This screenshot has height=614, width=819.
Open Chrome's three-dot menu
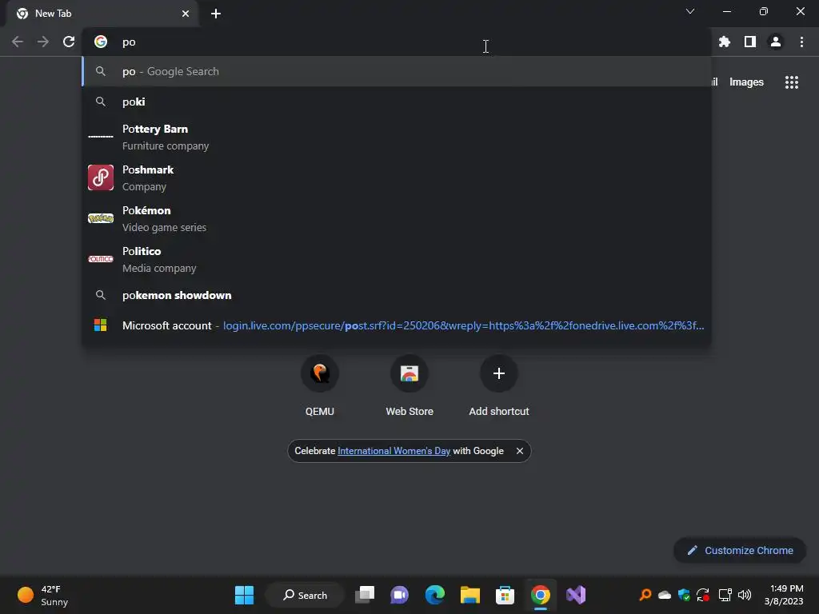coord(801,42)
